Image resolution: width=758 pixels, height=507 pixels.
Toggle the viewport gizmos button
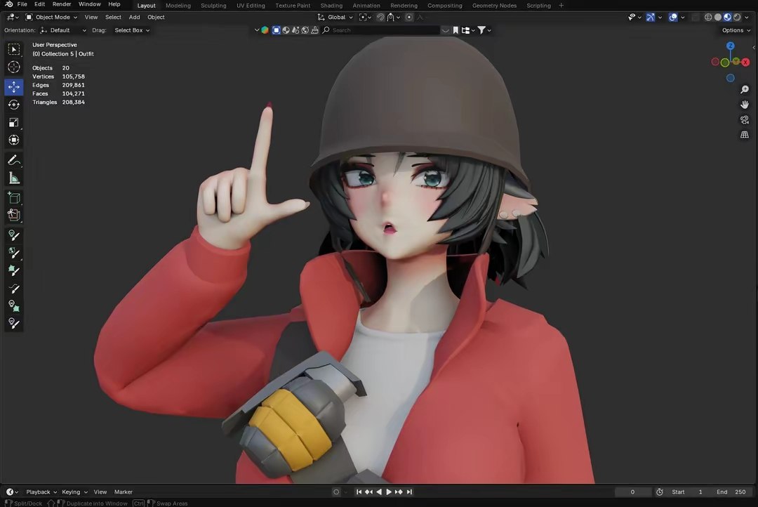click(651, 17)
